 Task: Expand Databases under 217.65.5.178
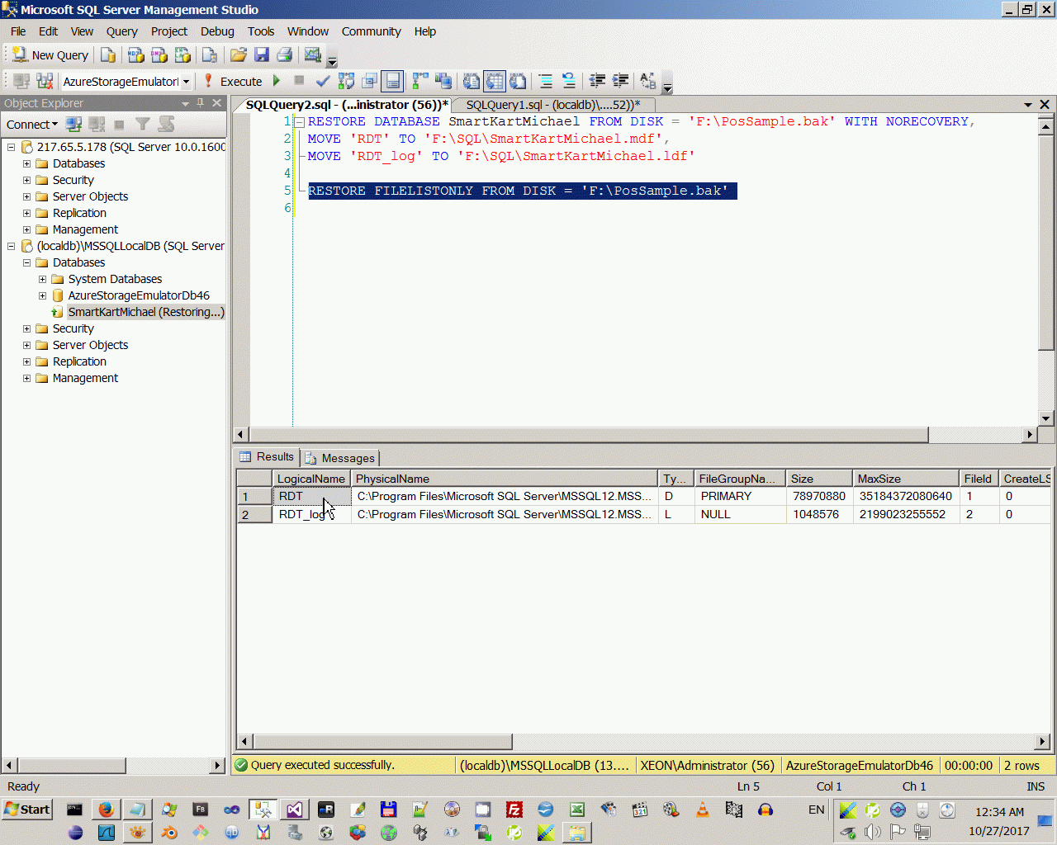coord(26,163)
